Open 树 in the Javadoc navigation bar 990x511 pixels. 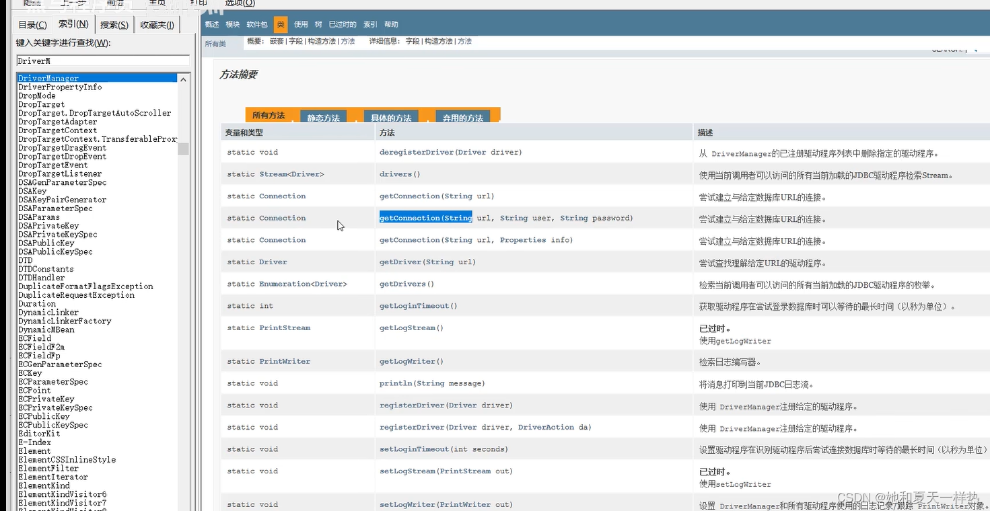click(x=318, y=24)
